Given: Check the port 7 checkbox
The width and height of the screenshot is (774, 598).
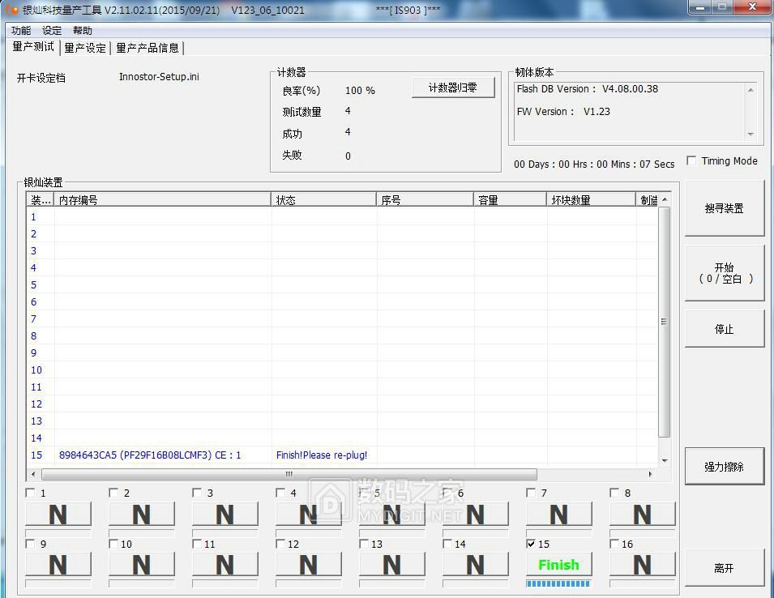Looking at the screenshot, I should (x=531, y=493).
